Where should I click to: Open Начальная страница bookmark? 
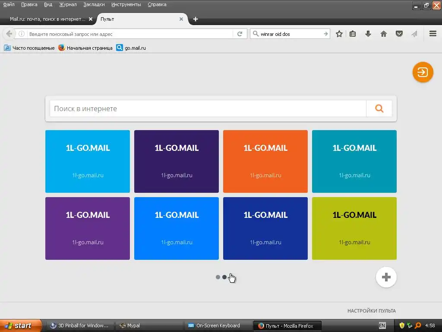(x=85, y=48)
